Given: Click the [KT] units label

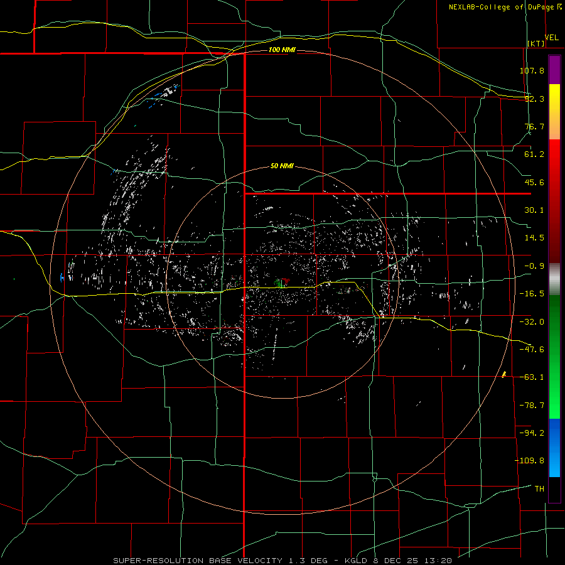Looking at the screenshot, I should pos(535,43).
